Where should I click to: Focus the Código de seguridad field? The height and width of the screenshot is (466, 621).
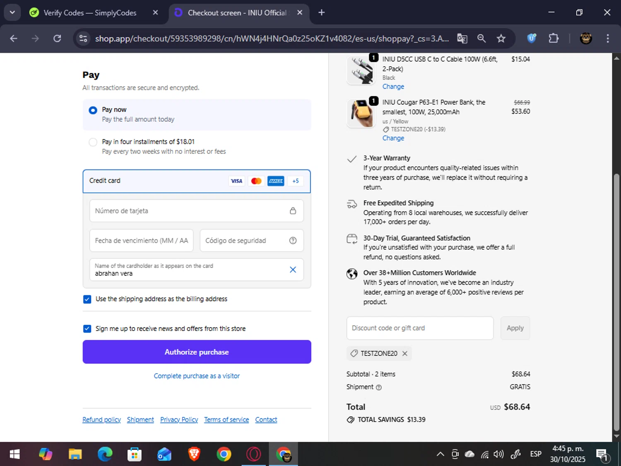coord(252,241)
